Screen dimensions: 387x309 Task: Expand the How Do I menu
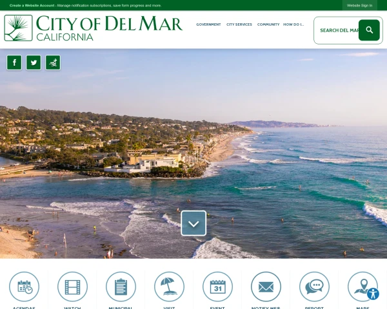[x=293, y=24]
